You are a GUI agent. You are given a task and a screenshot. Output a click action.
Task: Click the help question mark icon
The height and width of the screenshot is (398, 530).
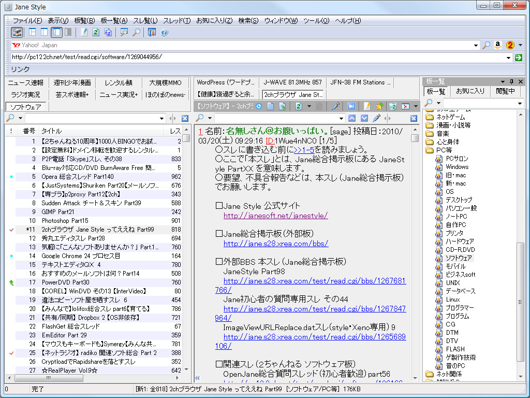click(x=165, y=32)
